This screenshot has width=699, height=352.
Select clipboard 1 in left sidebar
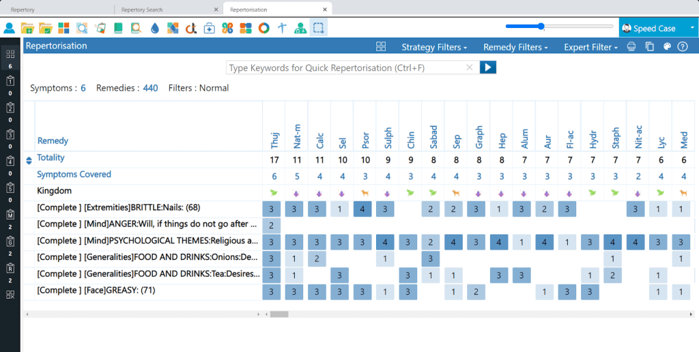click(10, 82)
